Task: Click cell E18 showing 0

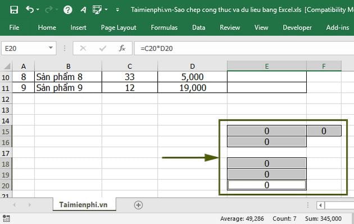Action: [267, 164]
